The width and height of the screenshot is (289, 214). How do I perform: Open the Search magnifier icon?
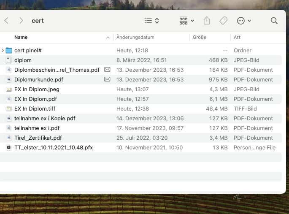(274, 21)
